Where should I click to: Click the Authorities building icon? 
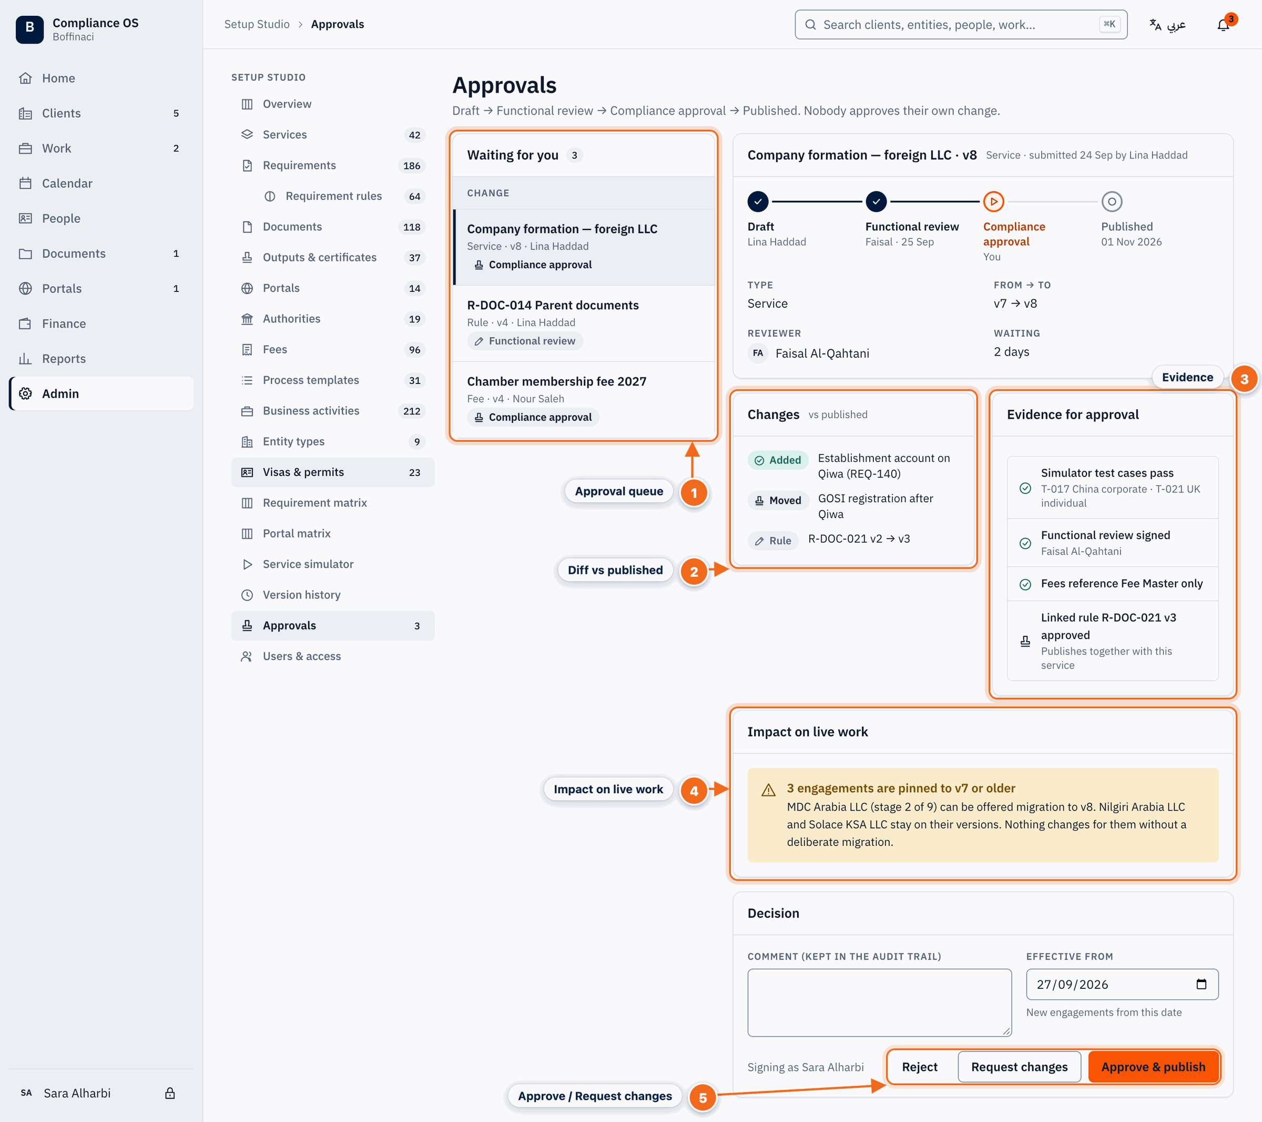[247, 319]
